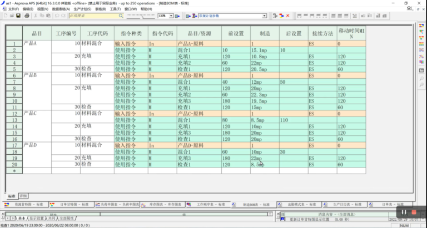Open the 编辑(E) menu
Screen dimensions: 427x228
(x=28, y=9)
